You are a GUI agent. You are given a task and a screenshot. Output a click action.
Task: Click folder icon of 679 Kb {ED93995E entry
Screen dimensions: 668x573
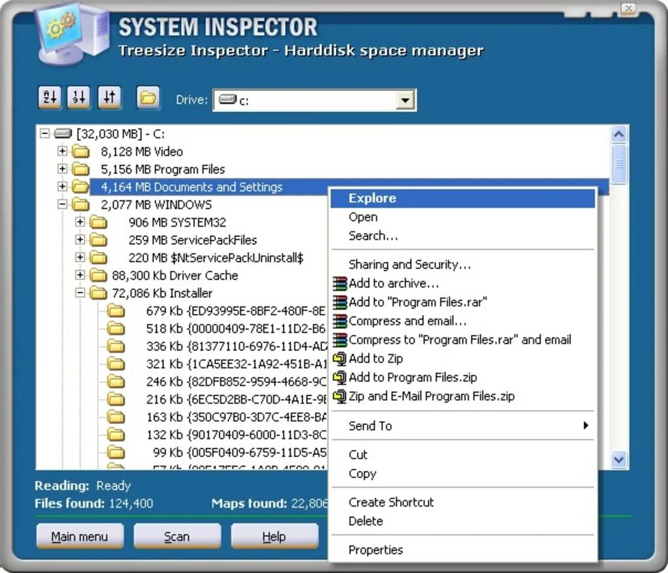pyautogui.click(x=116, y=311)
